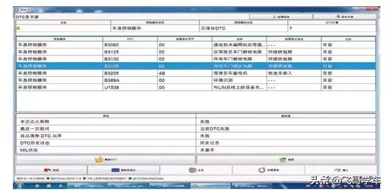
Task: Click the gray enter arrow button
Action: (341, 170)
